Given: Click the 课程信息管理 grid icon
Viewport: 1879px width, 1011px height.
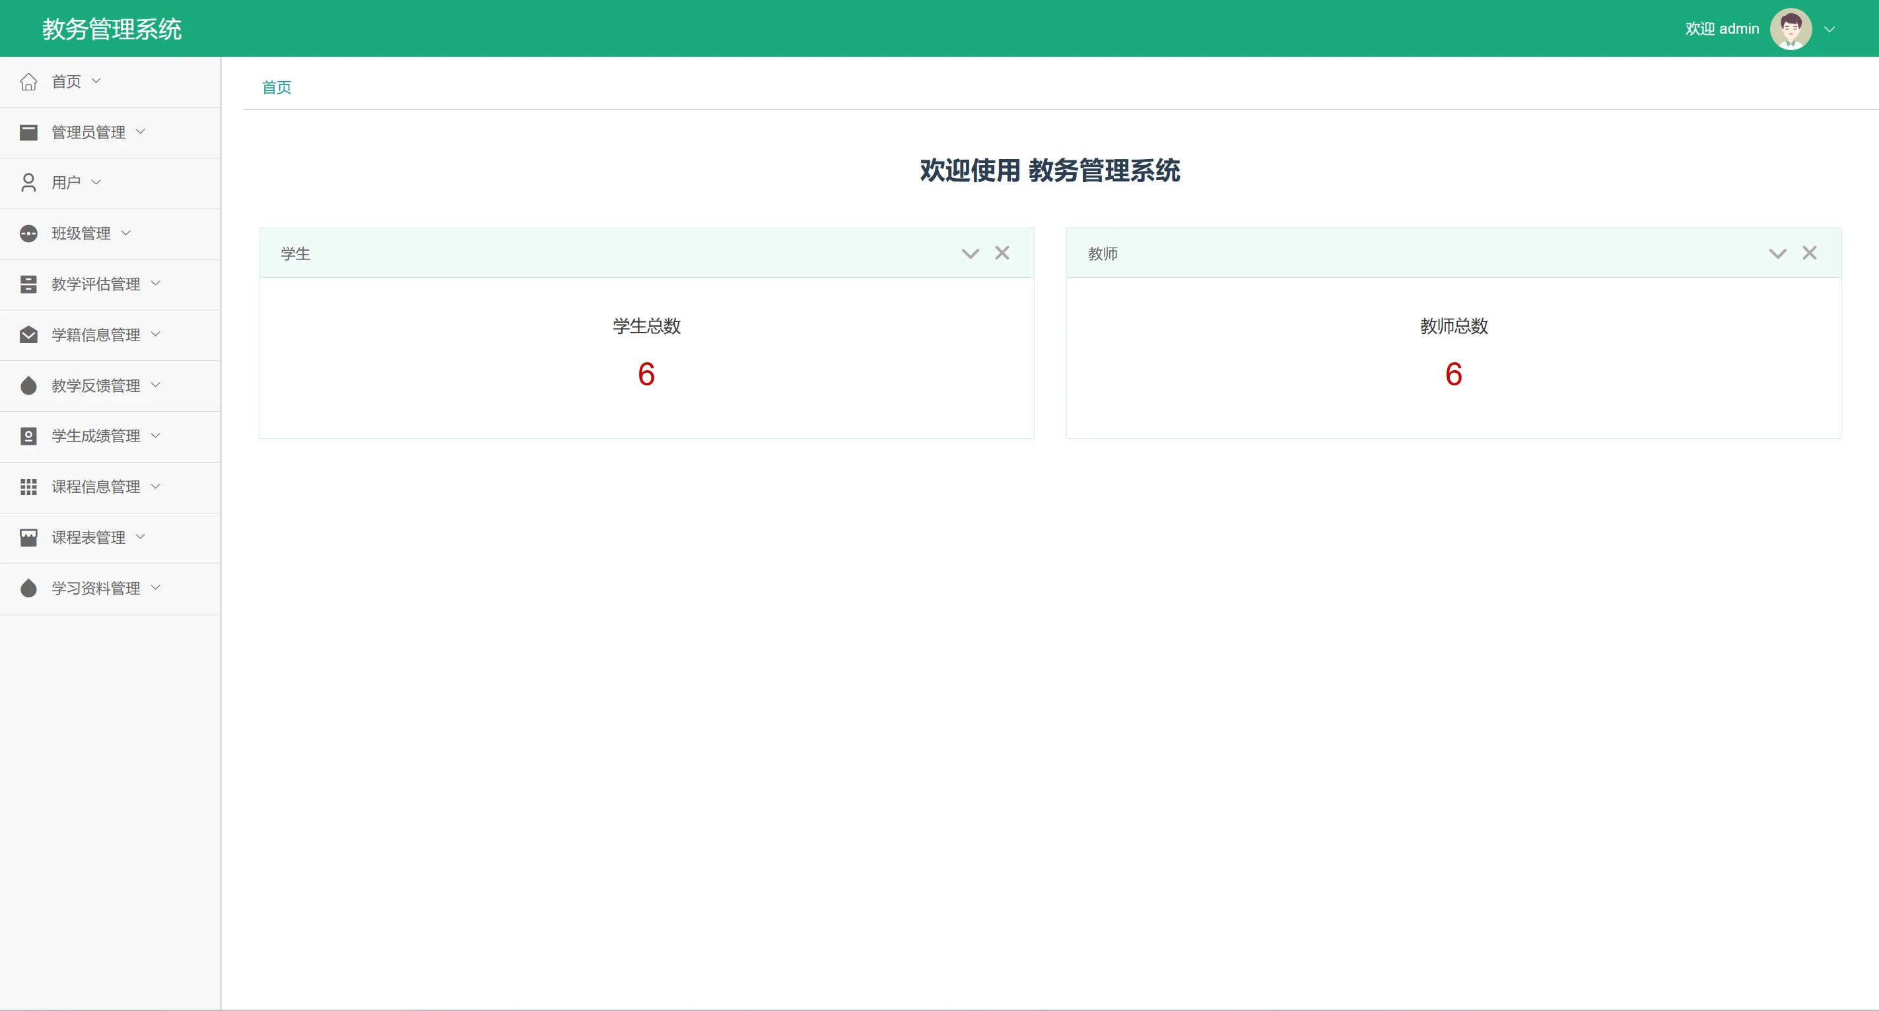Looking at the screenshot, I should [x=28, y=486].
